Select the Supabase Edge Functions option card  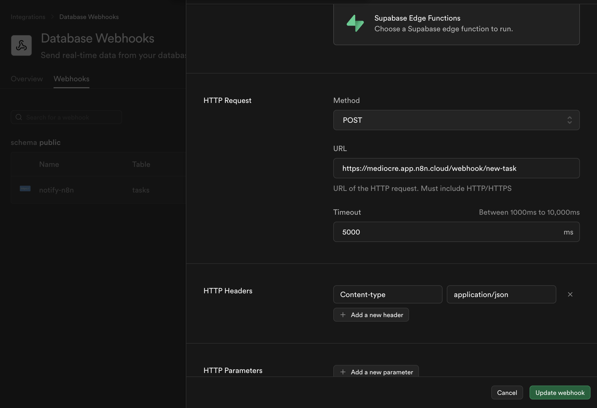click(456, 24)
